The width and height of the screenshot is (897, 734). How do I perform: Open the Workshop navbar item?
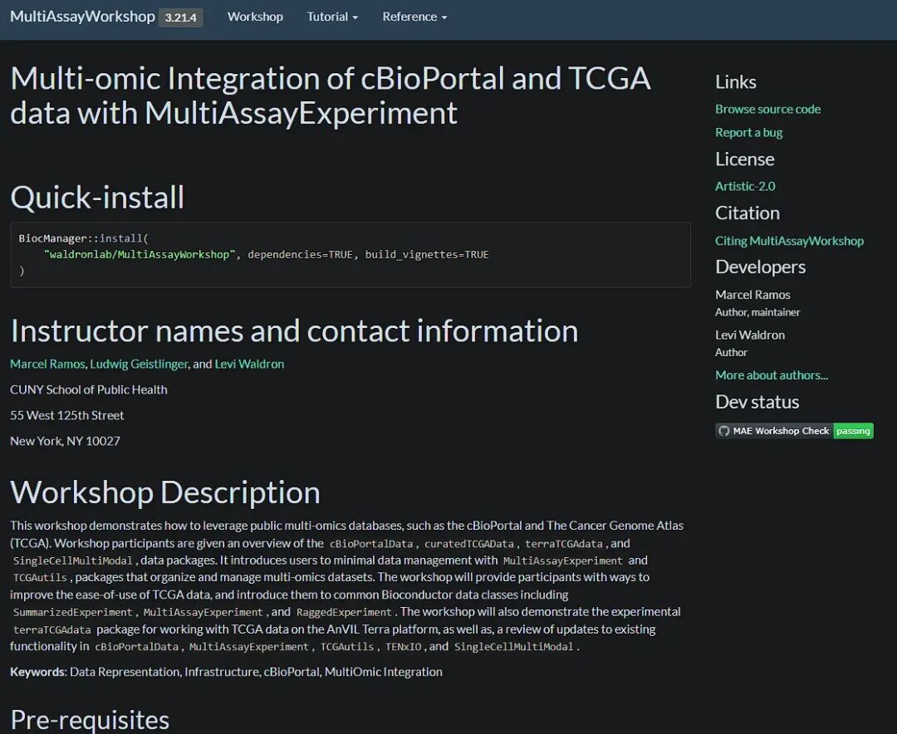point(255,17)
